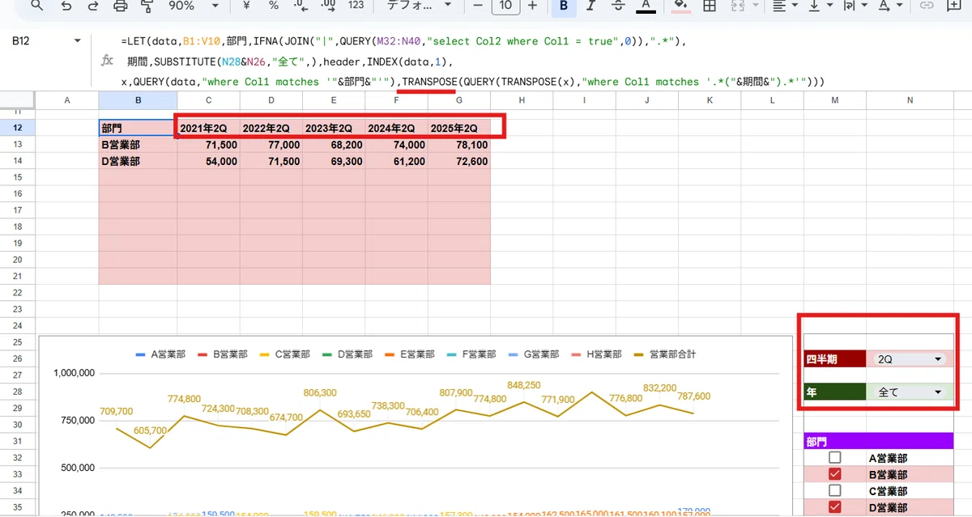Click the 2021年2Q header cell

(209, 128)
